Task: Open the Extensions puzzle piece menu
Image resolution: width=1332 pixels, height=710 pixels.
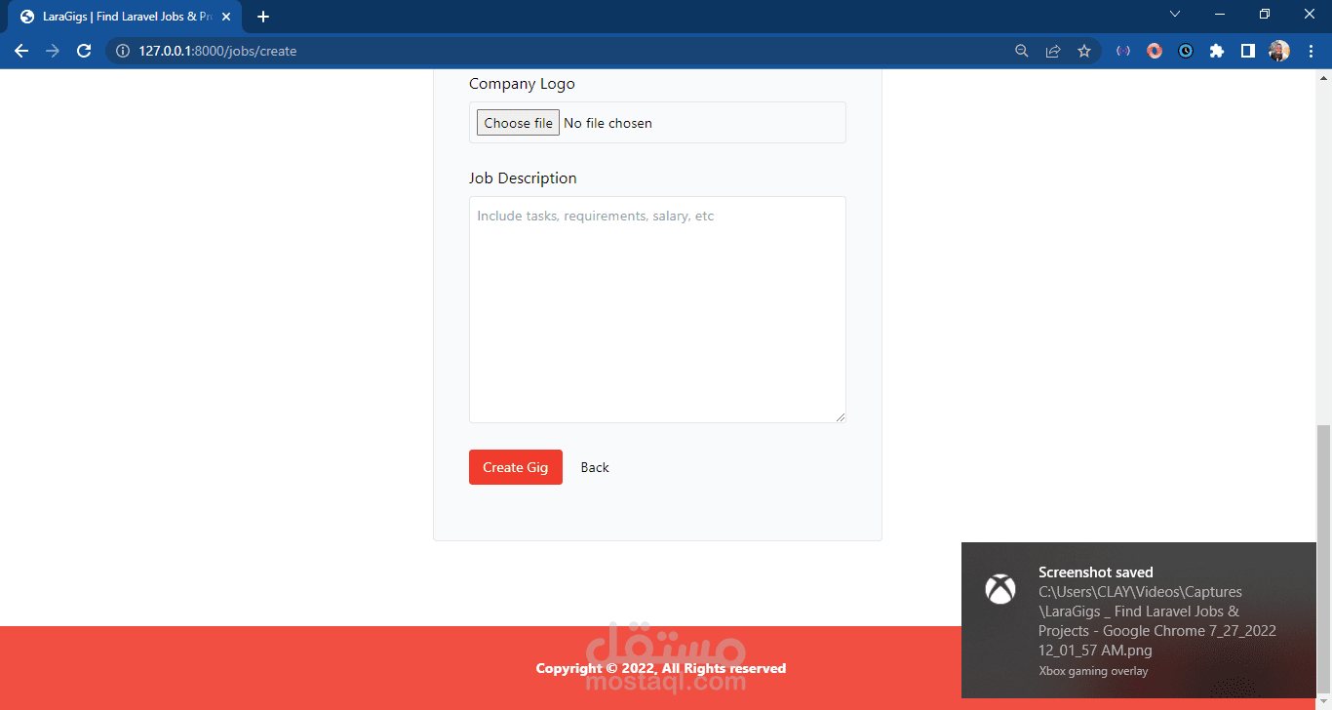Action: [x=1217, y=51]
